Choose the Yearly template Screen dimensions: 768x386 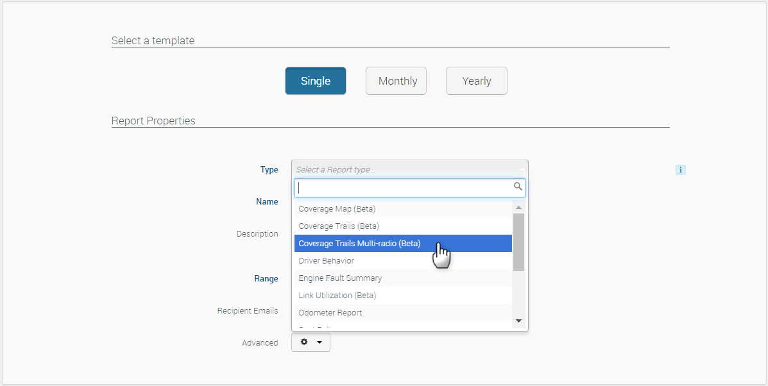[x=476, y=81]
